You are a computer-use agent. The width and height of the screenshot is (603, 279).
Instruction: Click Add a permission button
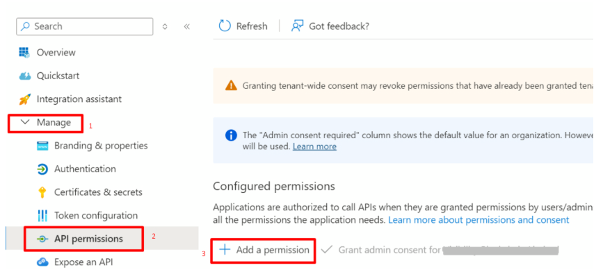265,250
